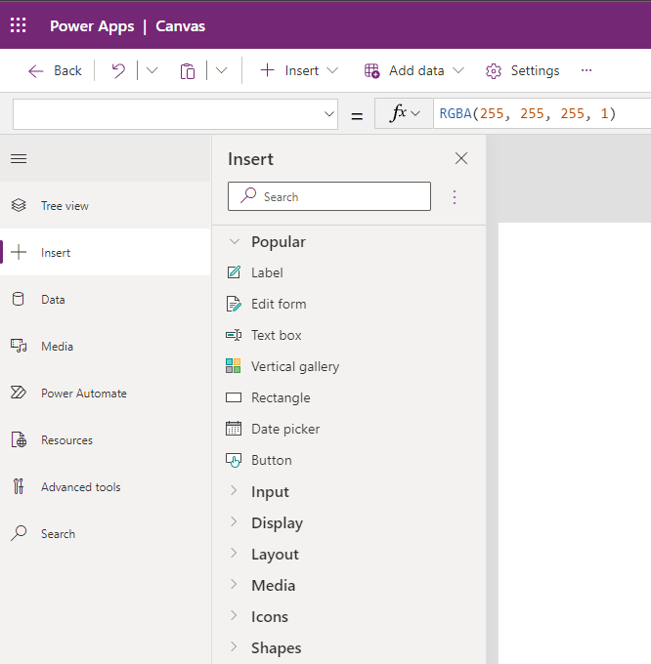This screenshot has width=651, height=664.
Task: Collapse the Popular category
Action: click(278, 242)
